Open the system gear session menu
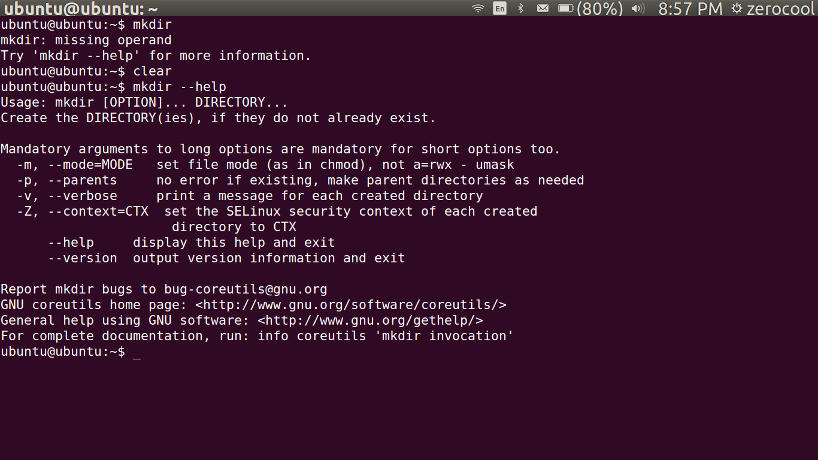The height and width of the screenshot is (460, 818). (737, 8)
